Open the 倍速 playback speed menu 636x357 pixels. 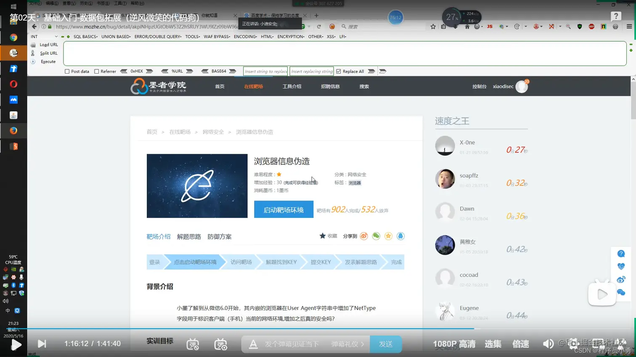[521, 344]
